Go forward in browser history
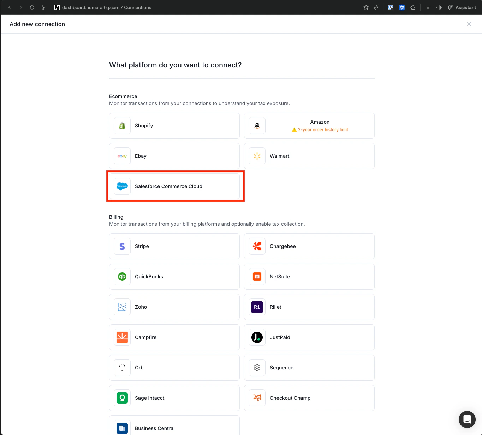482x435 pixels. (21, 7)
